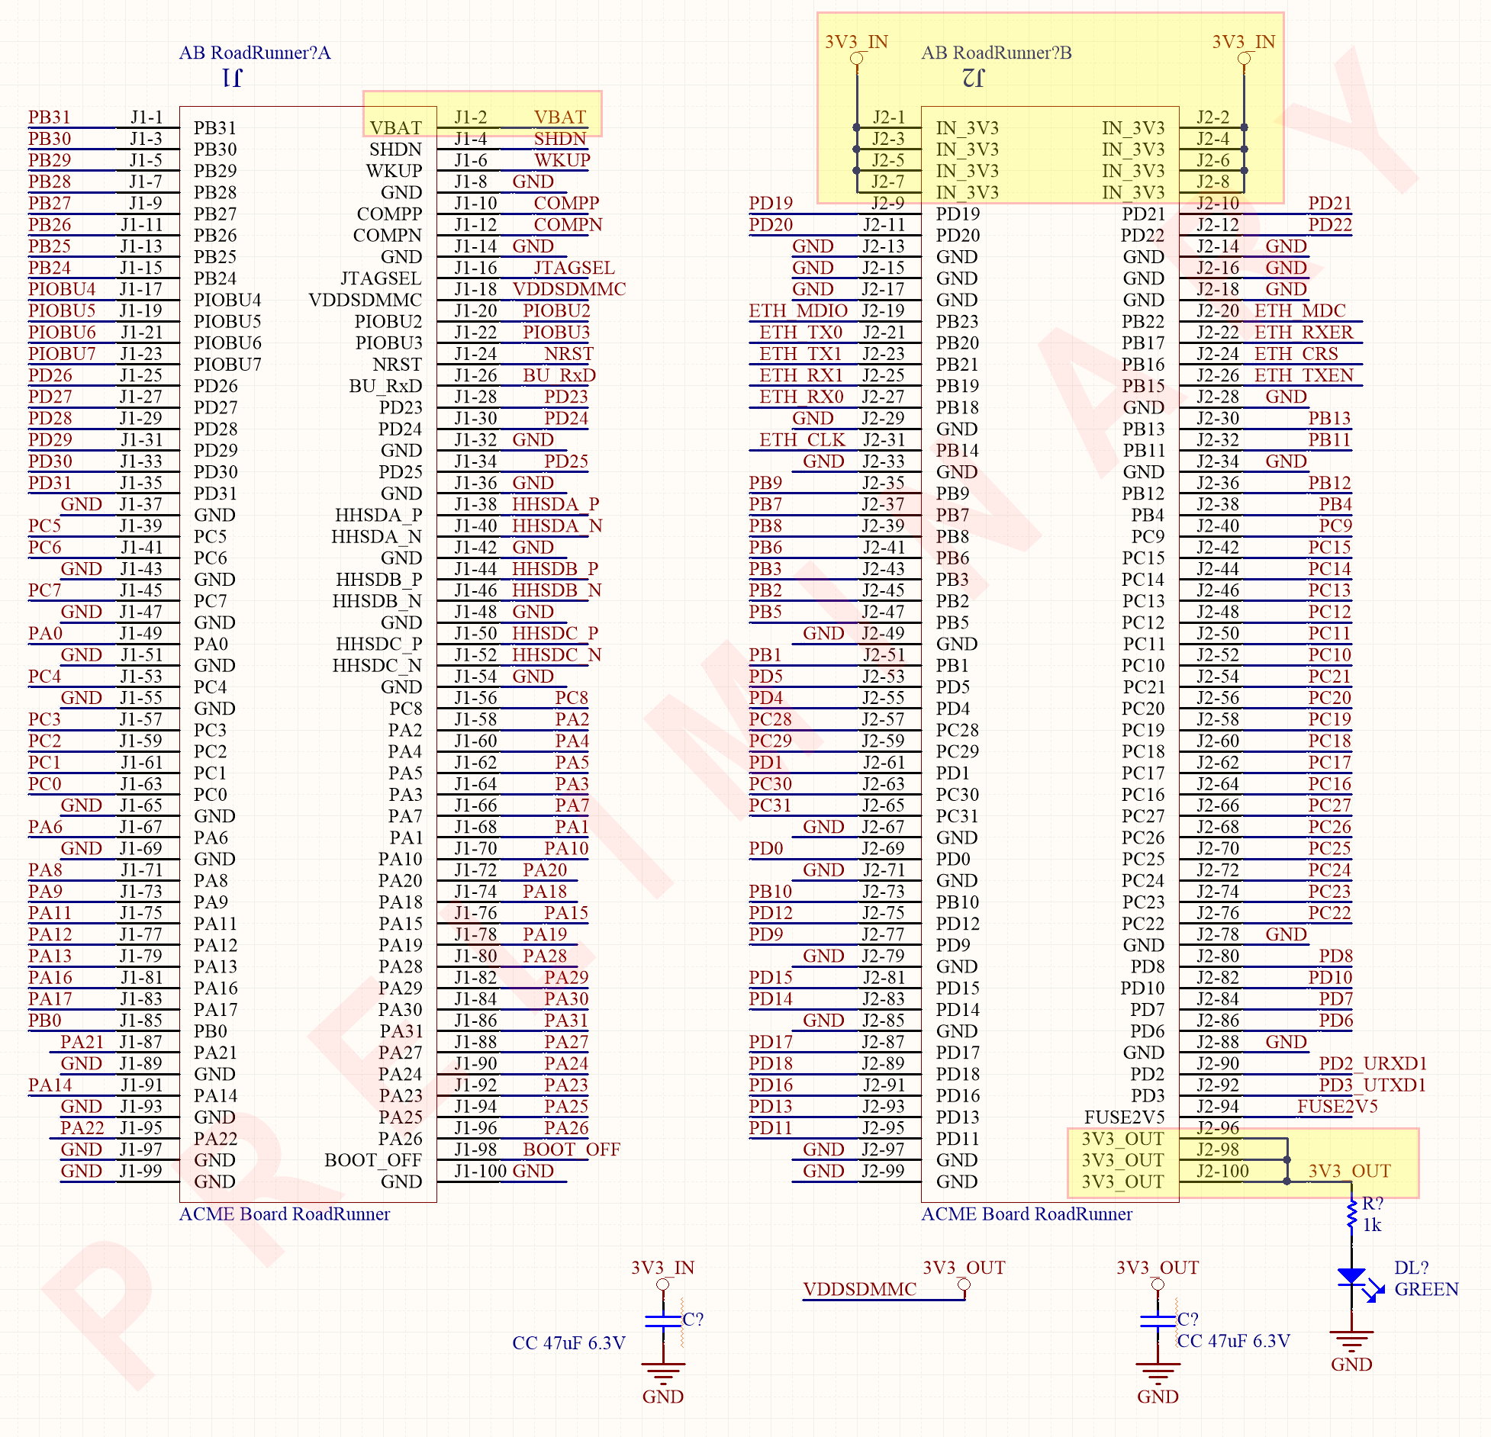Screen dimensions: 1491x1437
Task: Click the GND symbol below the LED
Action: pyautogui.click(x=1351, y=1342)
